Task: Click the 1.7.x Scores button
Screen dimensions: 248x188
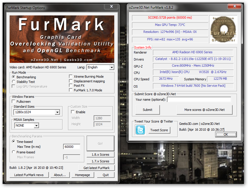Action: coord(100,161)
